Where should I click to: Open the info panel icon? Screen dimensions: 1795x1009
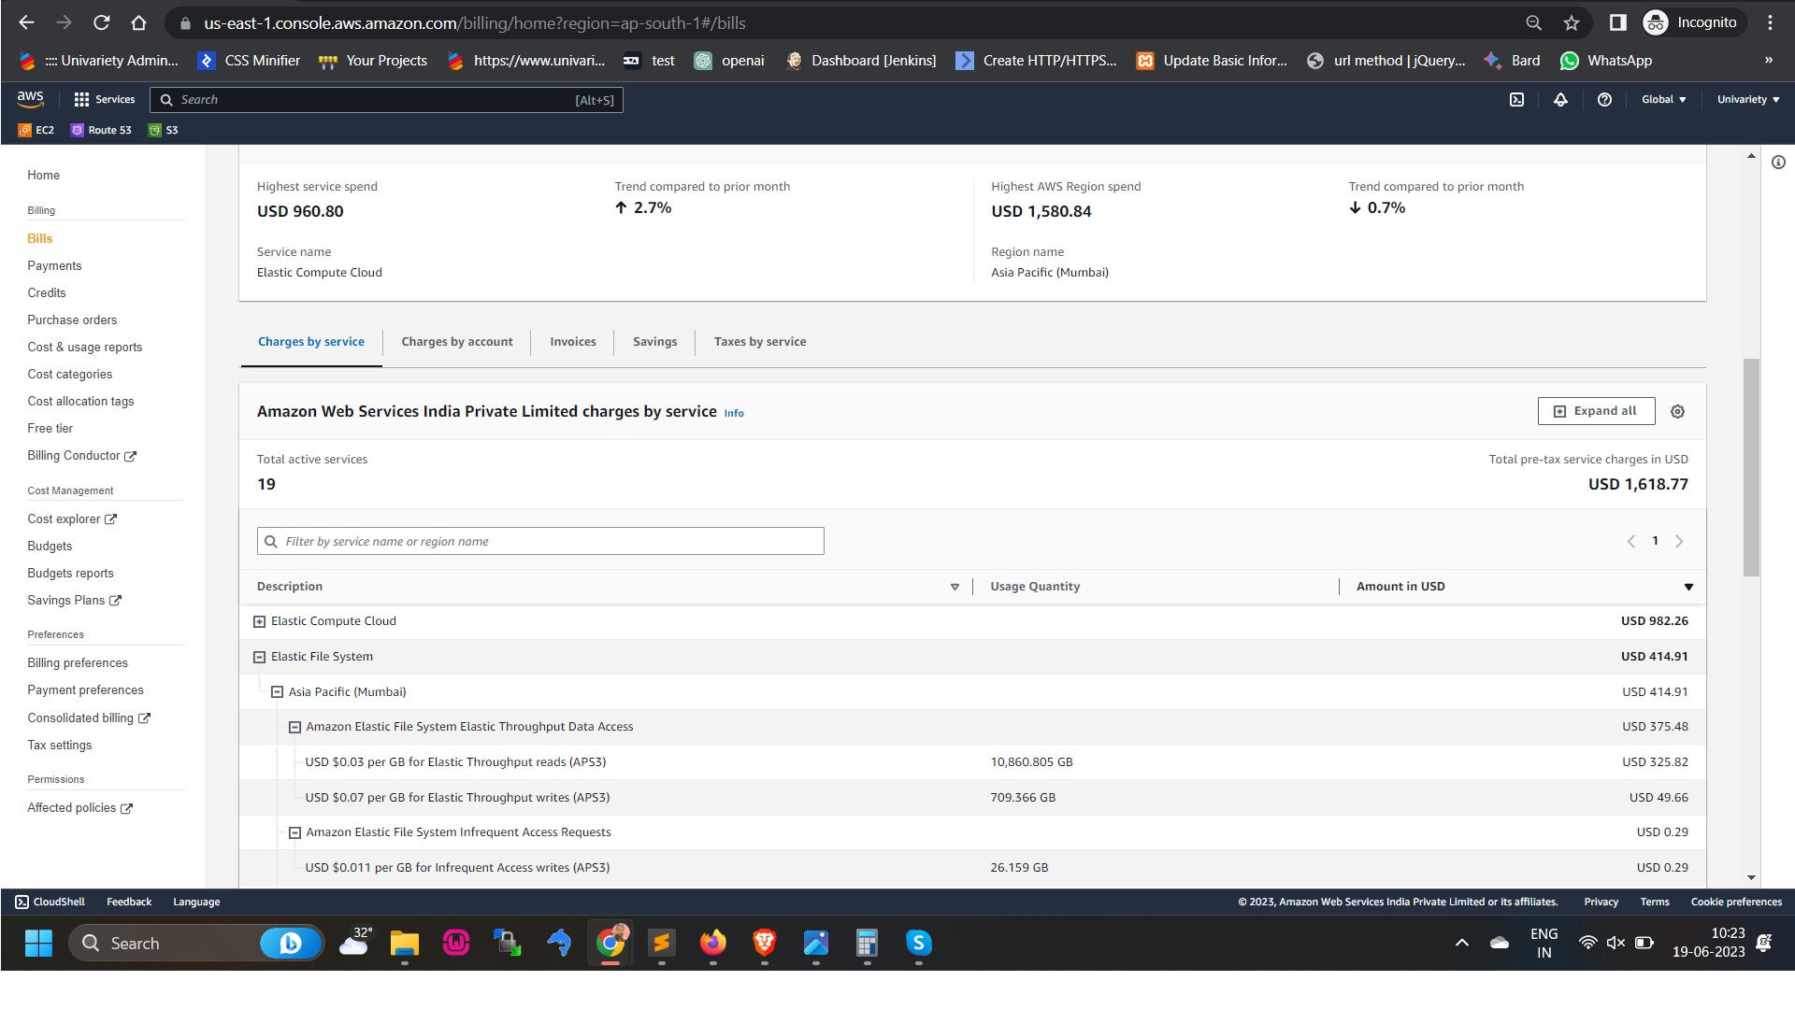pos(1778,163)
